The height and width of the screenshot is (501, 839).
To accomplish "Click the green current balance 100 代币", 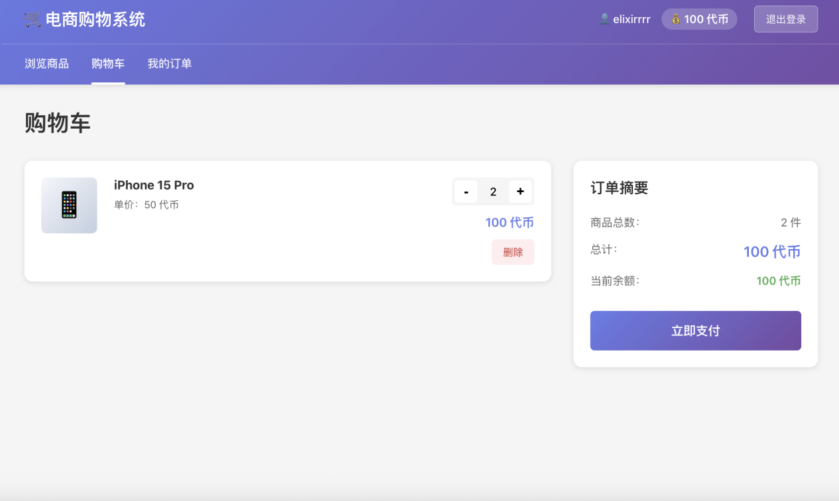I will (x=779, y=281).
